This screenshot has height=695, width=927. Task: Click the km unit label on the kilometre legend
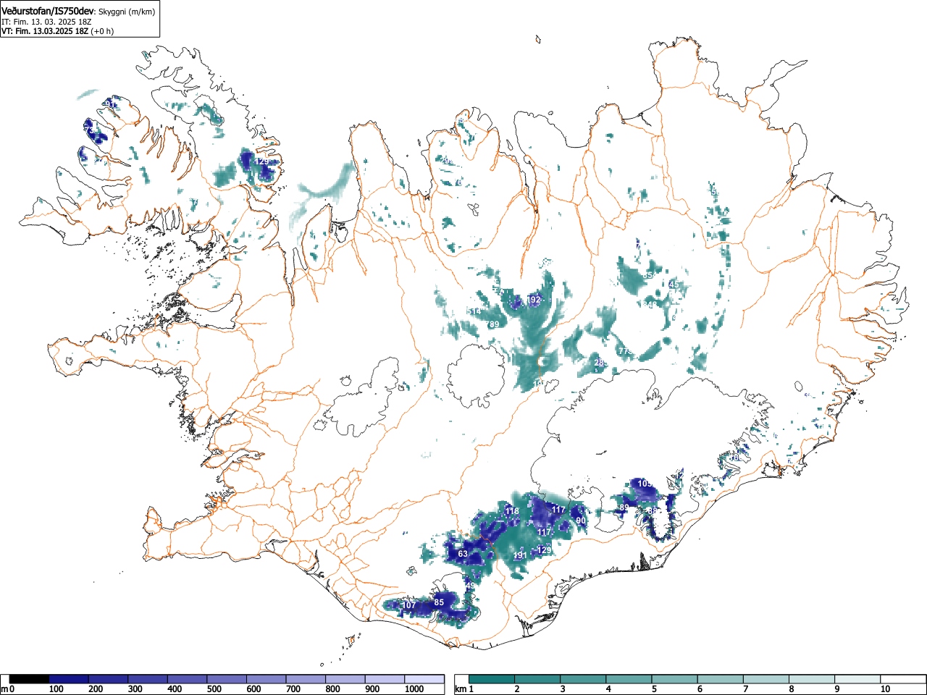[460, 689]
